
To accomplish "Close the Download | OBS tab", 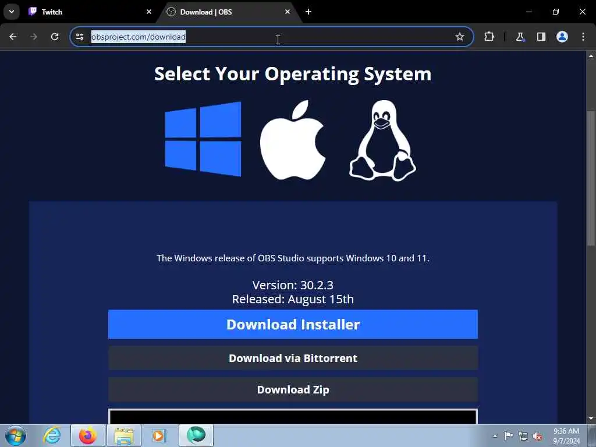I will tap(288, 12).
